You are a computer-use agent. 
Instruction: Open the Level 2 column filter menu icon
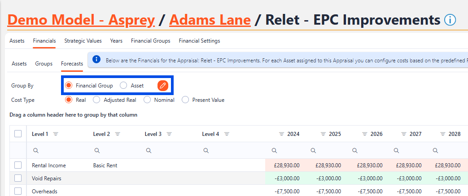coord(118,134)
